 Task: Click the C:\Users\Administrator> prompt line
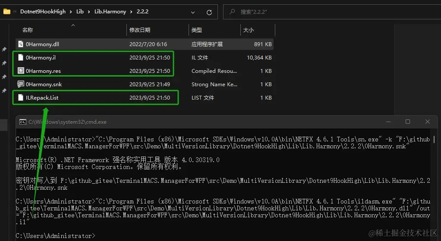point(55,236)
